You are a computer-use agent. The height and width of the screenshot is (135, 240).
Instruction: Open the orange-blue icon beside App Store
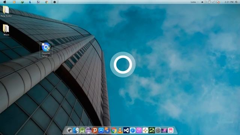(107, 130)
